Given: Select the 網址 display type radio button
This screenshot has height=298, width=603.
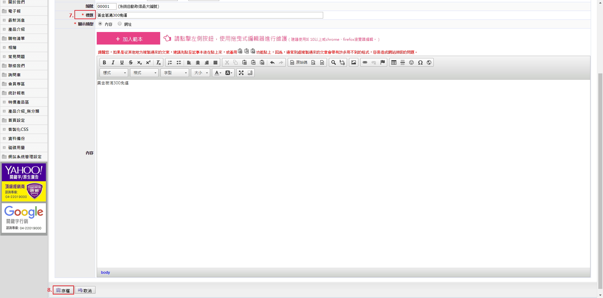Looking at the screenshot, I should (x=120, y=24).
